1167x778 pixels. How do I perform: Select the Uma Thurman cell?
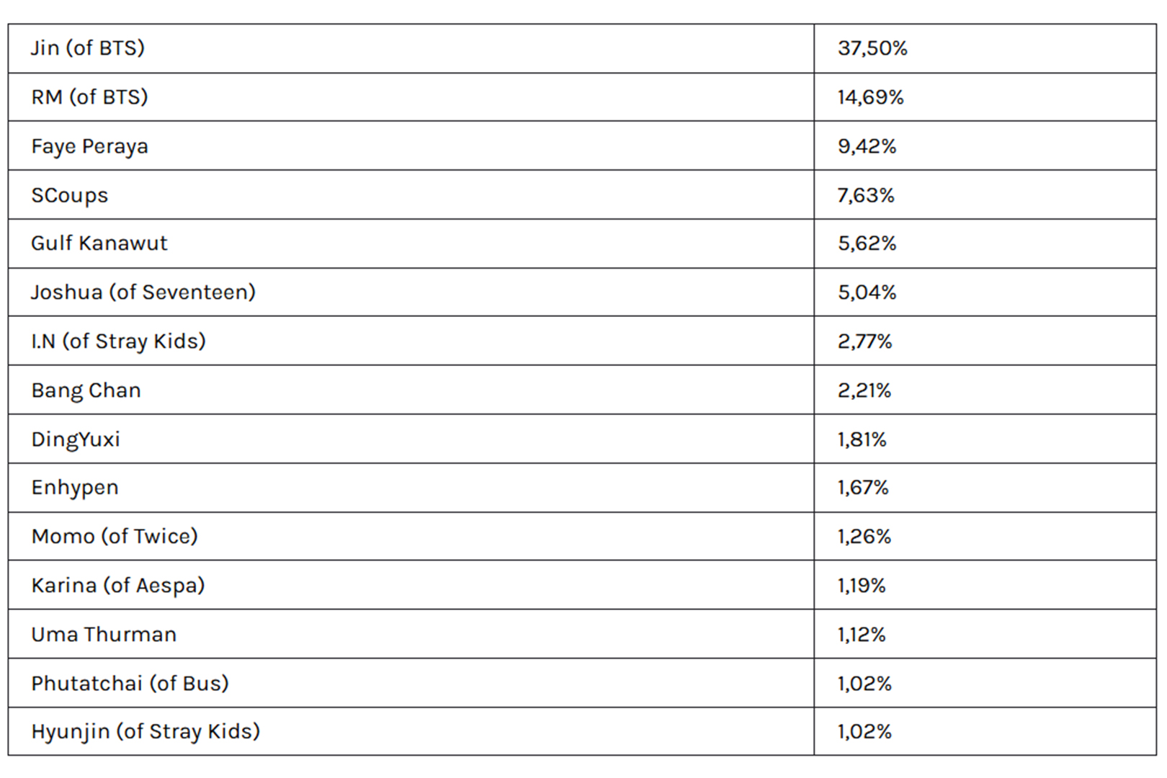[x=104, y=635]
